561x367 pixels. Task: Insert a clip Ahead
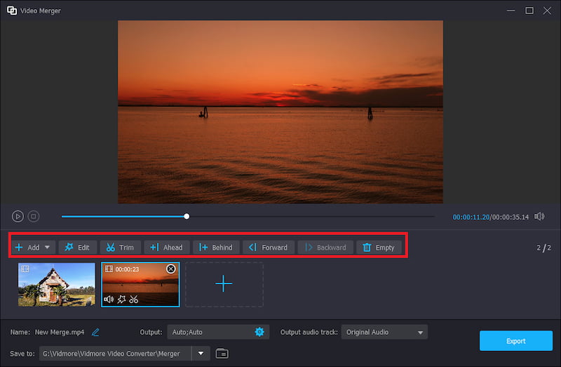pos(167,248)
